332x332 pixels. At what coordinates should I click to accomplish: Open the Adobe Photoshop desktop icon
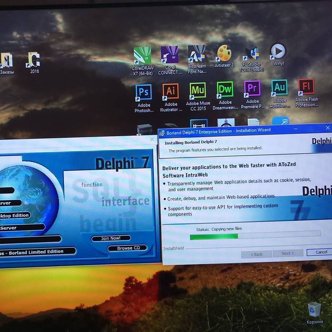[144, 99]
